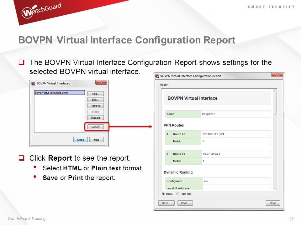Click the Edit... button
301x225 pixels.
(x=95, y=100)
